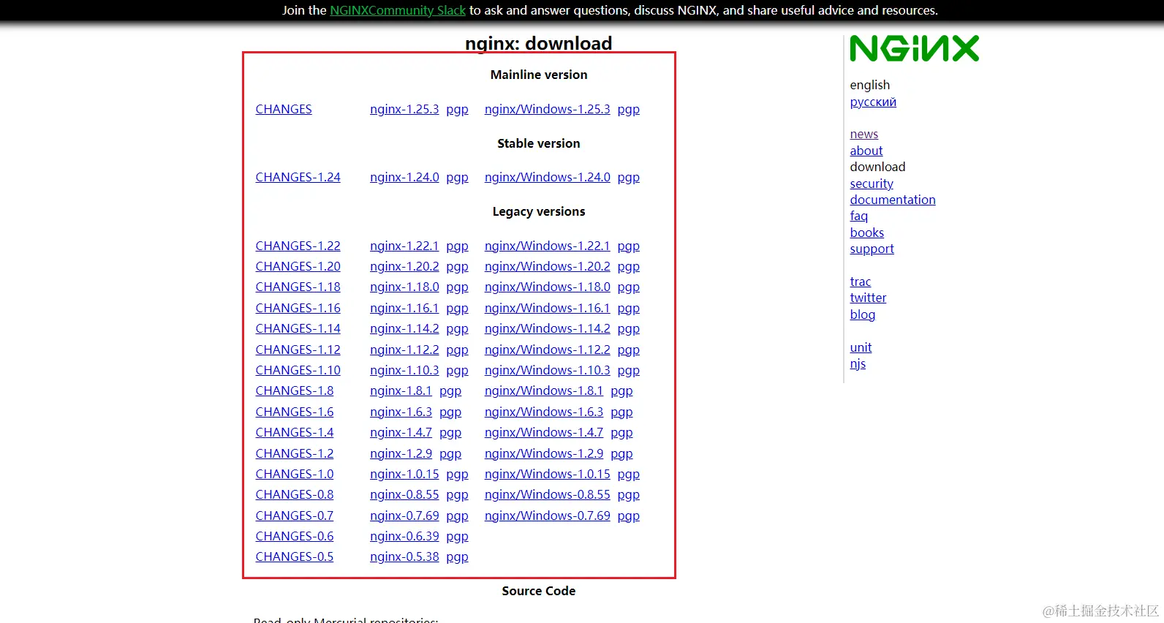The height and width of the screenshot is (623, 1164).
Task: Download nginx/Windows-1.10.3
Action: (x=547, y=370)
